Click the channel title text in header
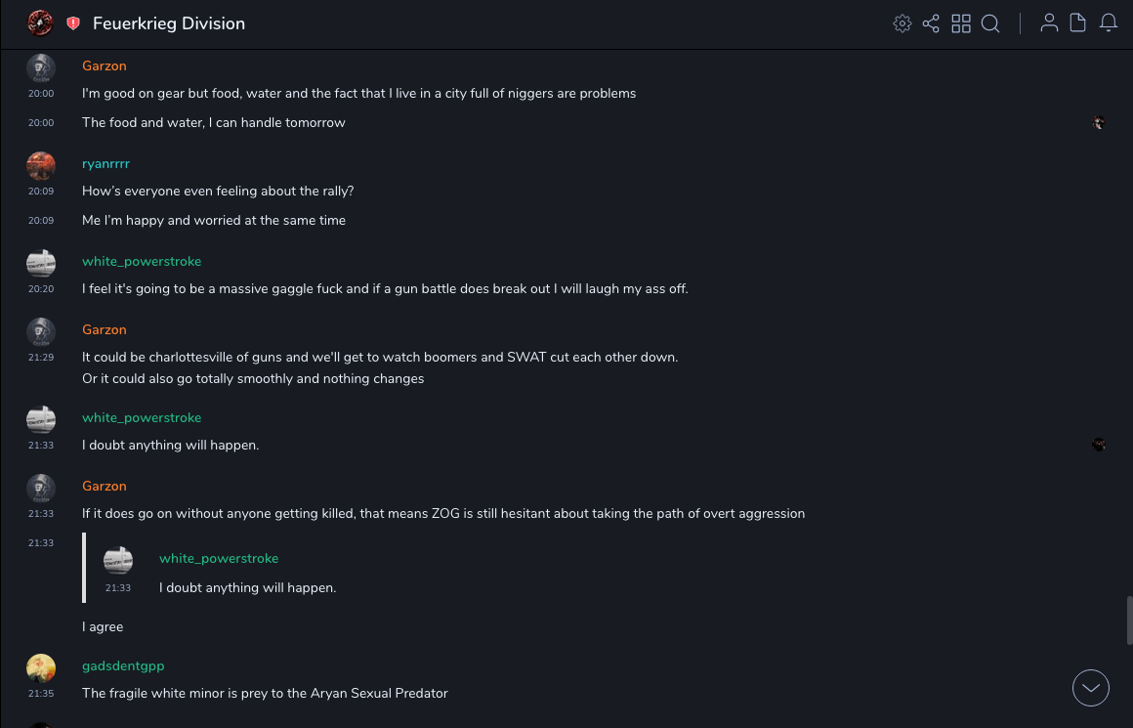Image resolution: width=1133 pixels, height=728 pixels. (169, 23)
